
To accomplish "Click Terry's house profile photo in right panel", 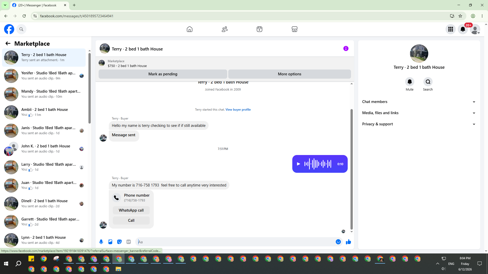I will [x=419, y=54].
